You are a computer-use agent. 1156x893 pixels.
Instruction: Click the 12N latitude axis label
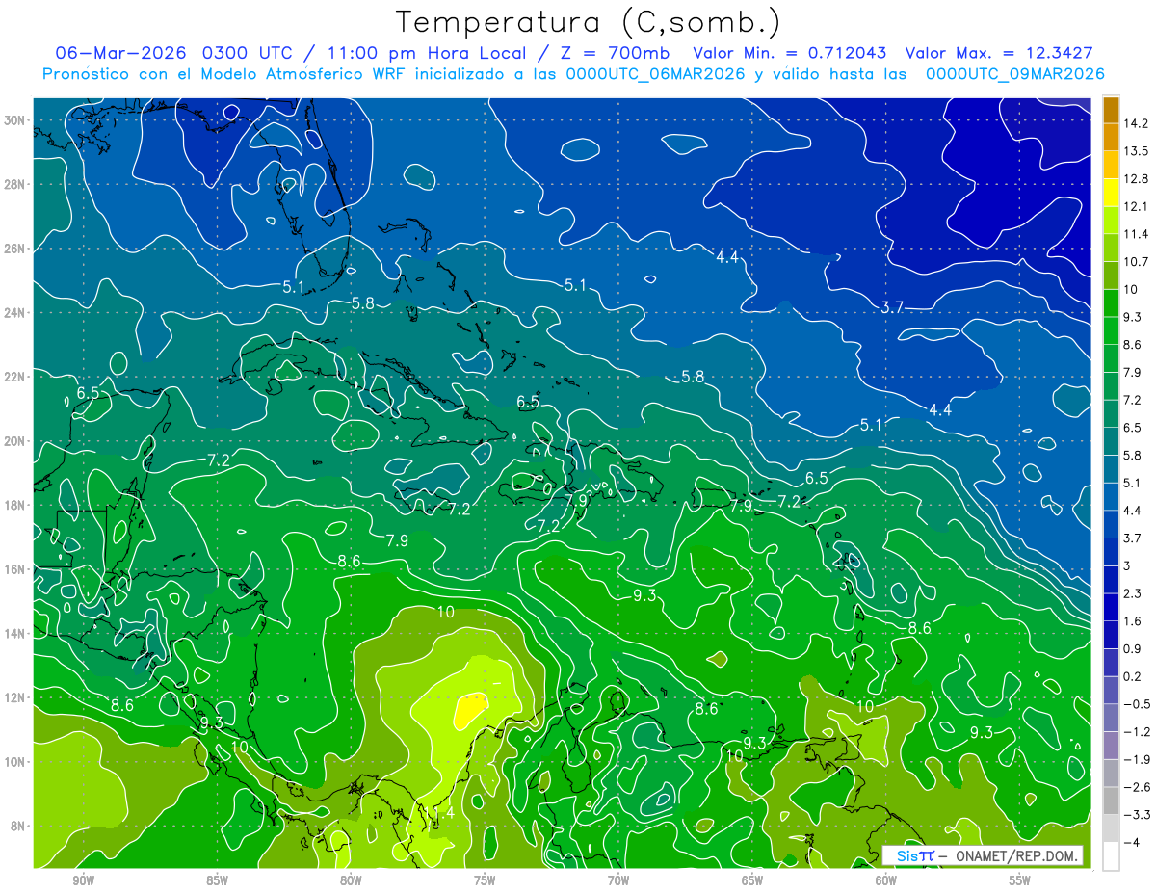point(16,697)
